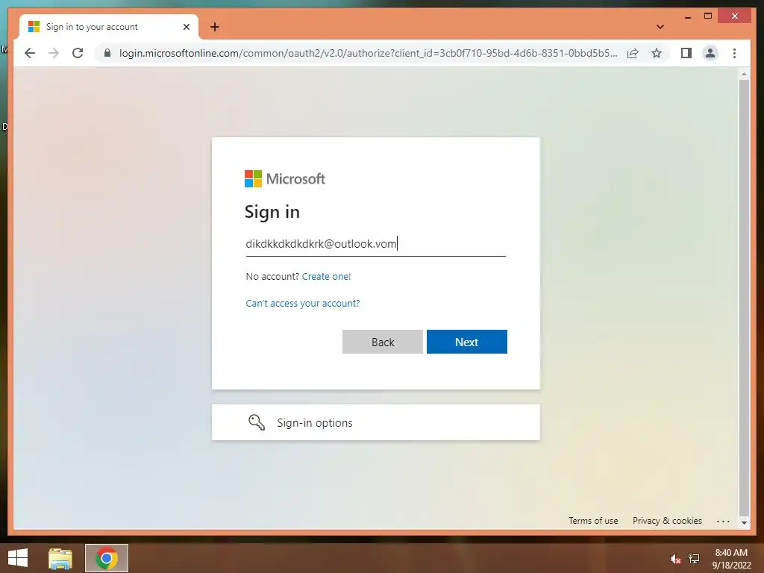This screenshot has height=573, width=764.
Task: Open the taskbar clock showing 8:40 AM
Action: click(x=731, y=558)
